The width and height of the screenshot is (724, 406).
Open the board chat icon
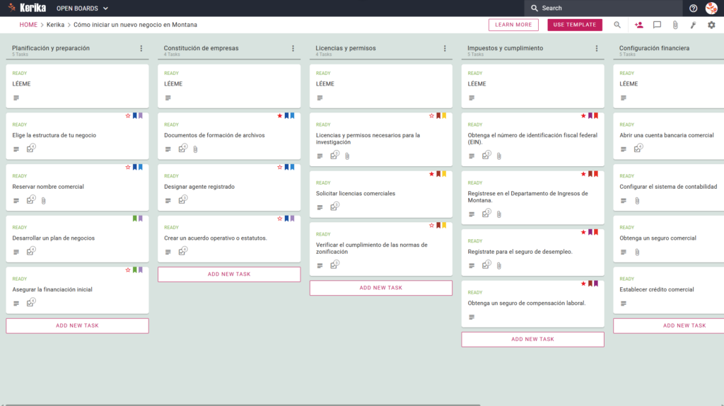(657, 25)
